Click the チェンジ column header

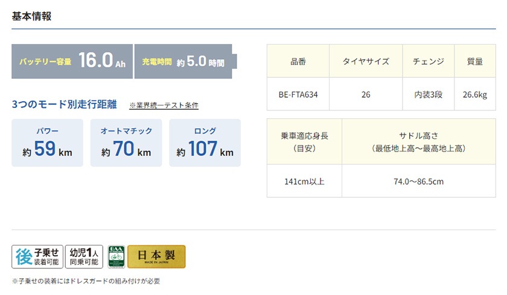428,62
